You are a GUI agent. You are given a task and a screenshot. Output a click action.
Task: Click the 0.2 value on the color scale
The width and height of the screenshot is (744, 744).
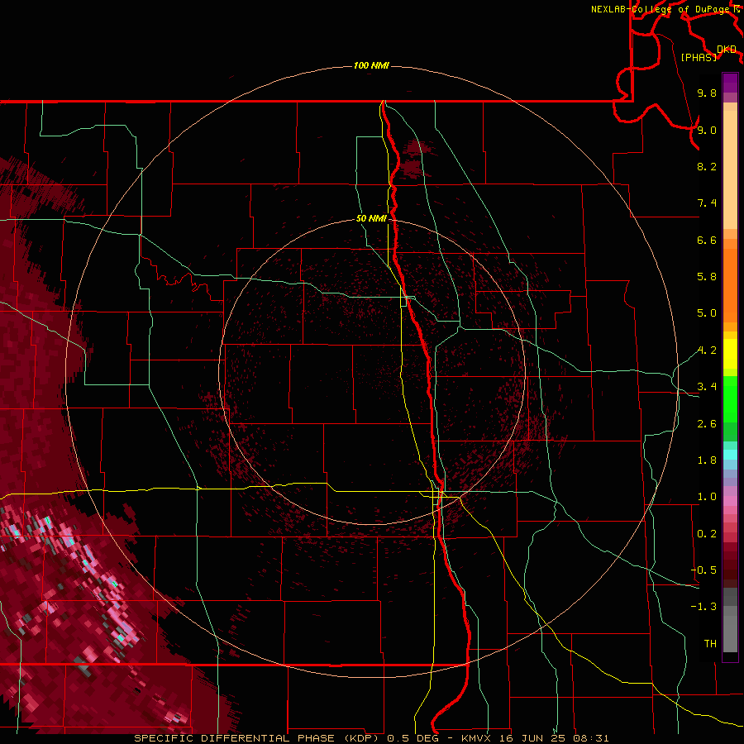click(707, 534)
